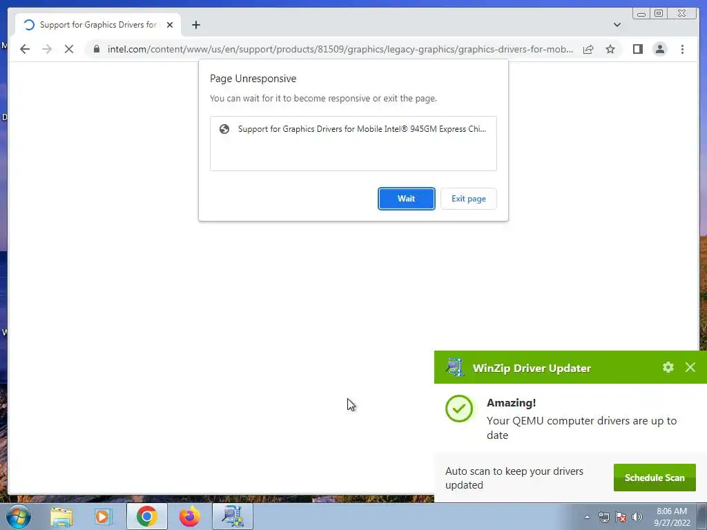Open the Chrome profile menu
This screenshot has width=707, height=530.
pyautogui.click(x=659, y=49)
